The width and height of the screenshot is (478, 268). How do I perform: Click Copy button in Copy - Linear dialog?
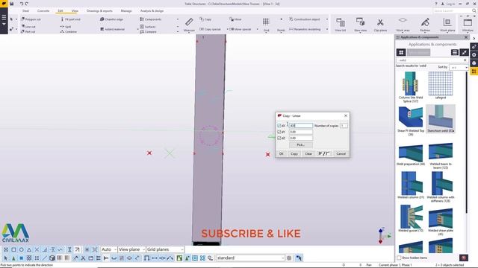(294, 154)
